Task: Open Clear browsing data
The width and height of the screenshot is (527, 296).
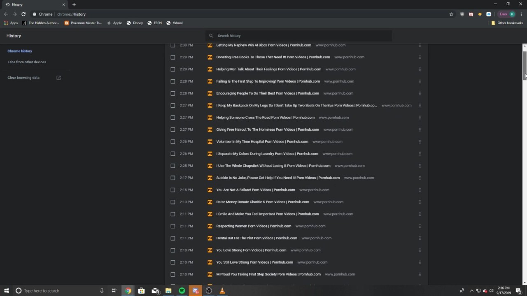Action: point(23,78)
